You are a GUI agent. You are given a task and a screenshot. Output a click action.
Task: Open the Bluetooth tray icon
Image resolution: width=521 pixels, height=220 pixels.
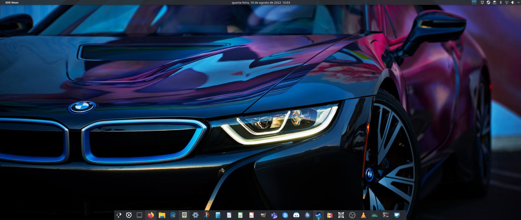click(500, 3)
